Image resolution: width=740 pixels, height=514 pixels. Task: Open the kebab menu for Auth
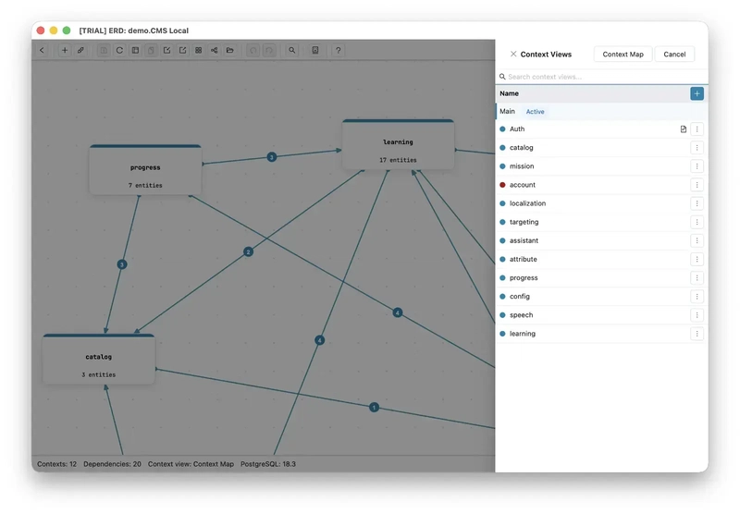coord(697,129)
